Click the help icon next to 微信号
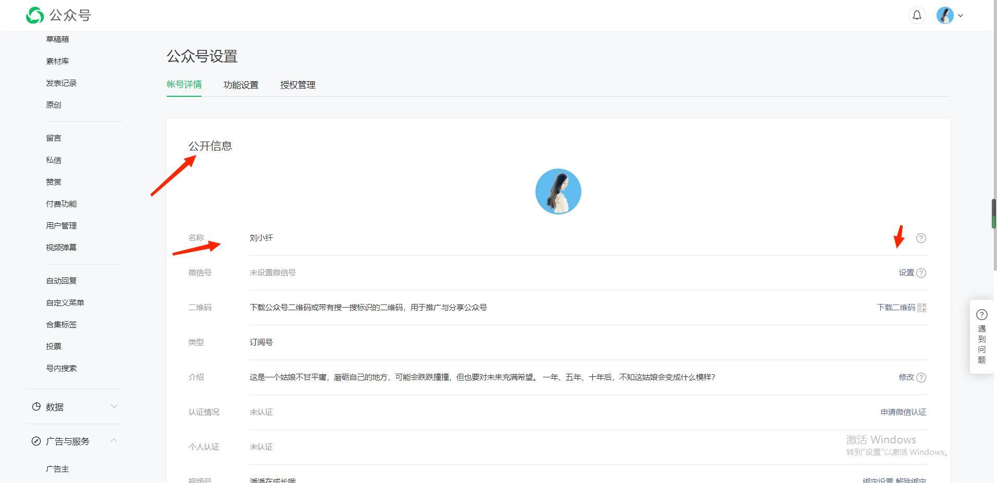The image size is (997, 483). 922,273
